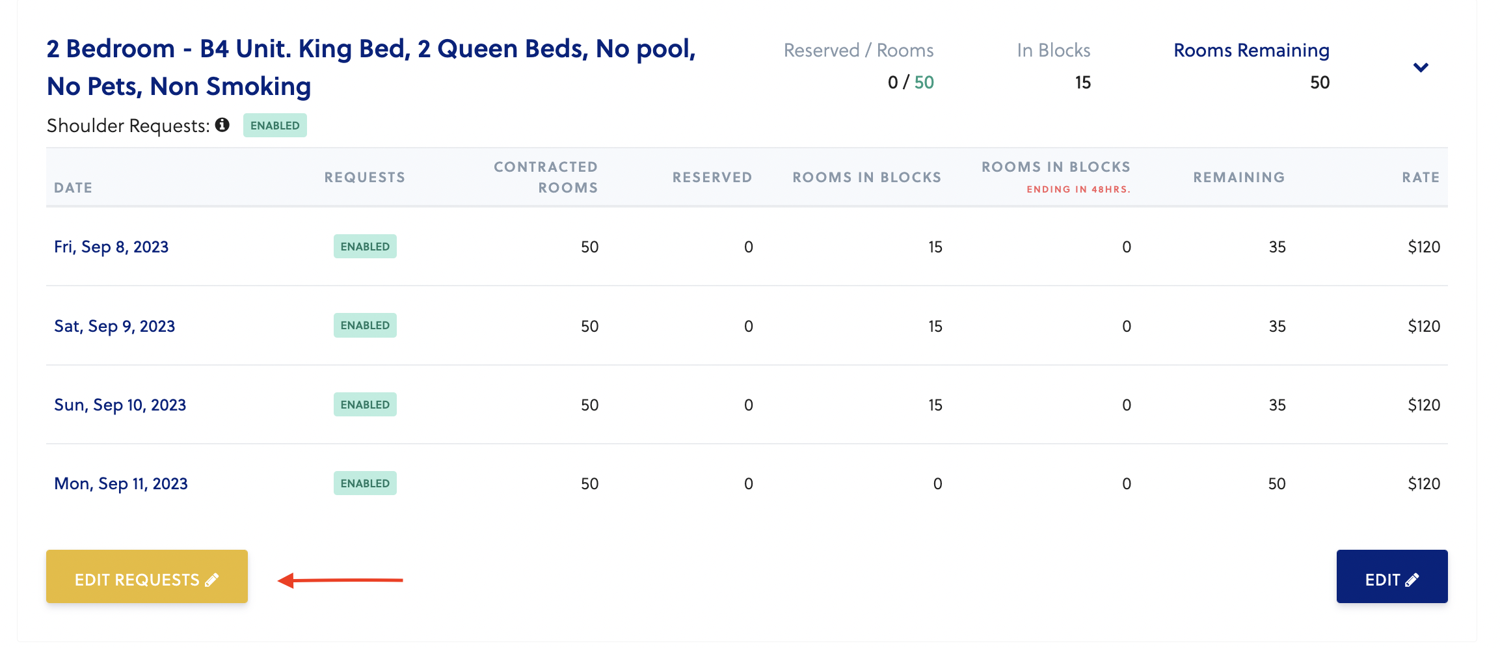Collapse the room type chevron arrow
The width and height of the screenshot is (1500, 648).
[x=1421, y=68]
